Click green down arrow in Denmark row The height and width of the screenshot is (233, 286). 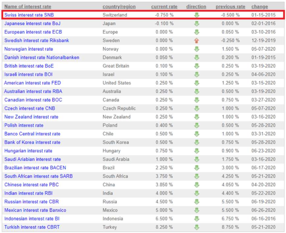(197, 58)
